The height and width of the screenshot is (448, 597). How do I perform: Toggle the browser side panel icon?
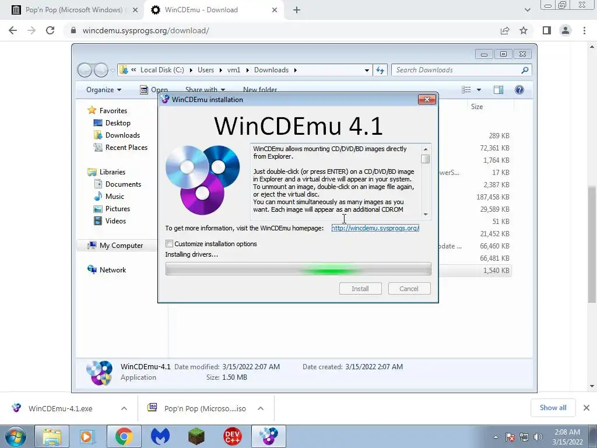click(547, 30)
